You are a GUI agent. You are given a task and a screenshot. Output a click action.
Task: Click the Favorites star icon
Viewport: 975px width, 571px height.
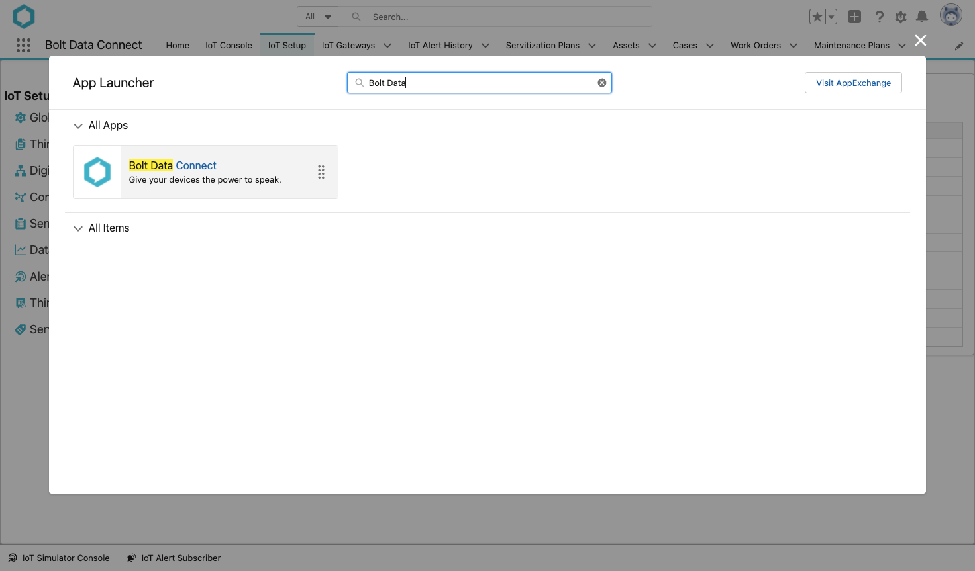point(817,17)
